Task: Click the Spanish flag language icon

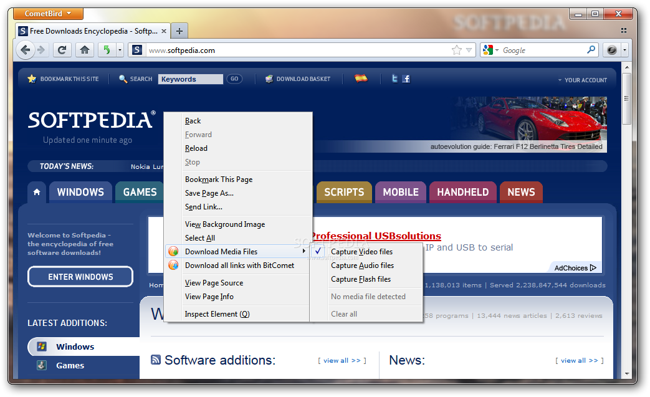Action: click(361, 78)
